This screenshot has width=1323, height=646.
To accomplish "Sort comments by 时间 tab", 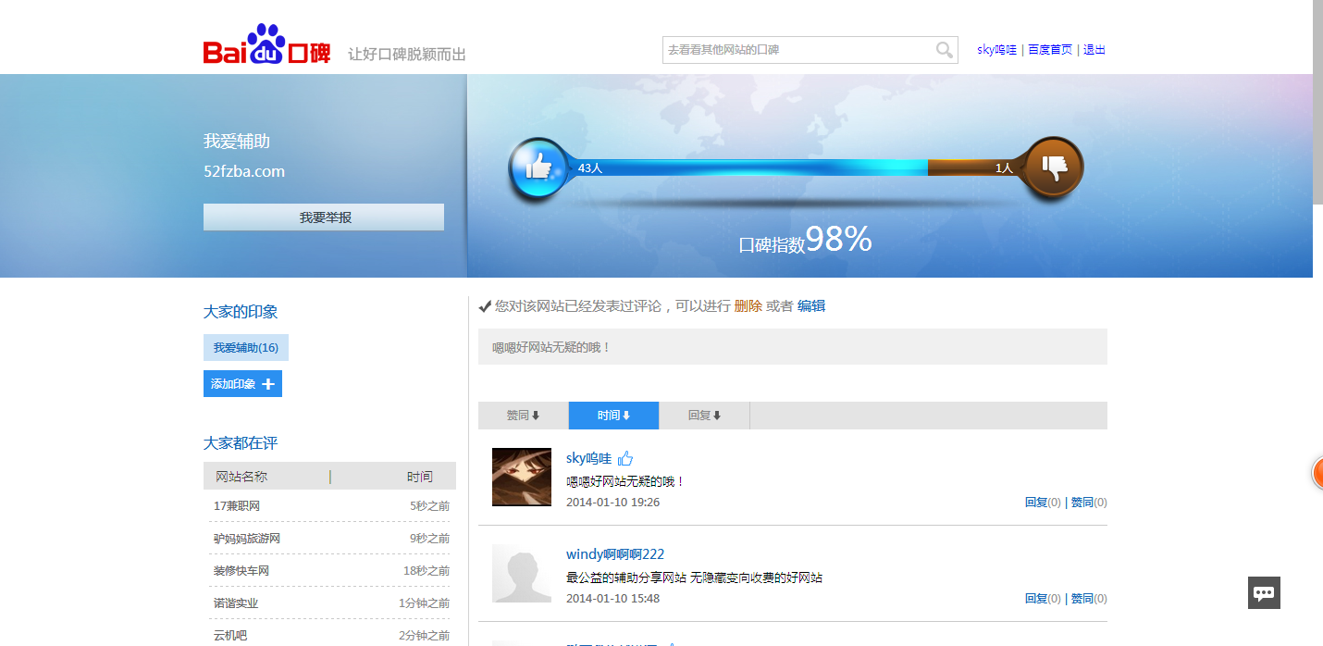I will coord(613,416).
